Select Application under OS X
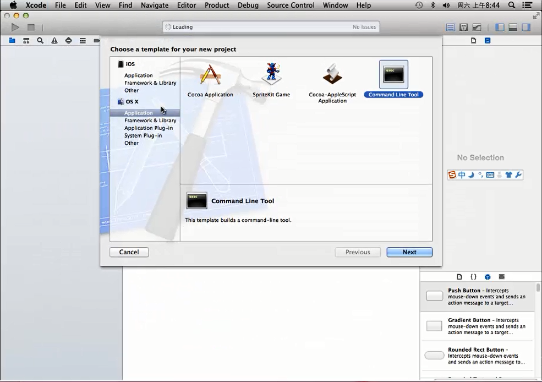The image size is (542, 382). [145, 113]
